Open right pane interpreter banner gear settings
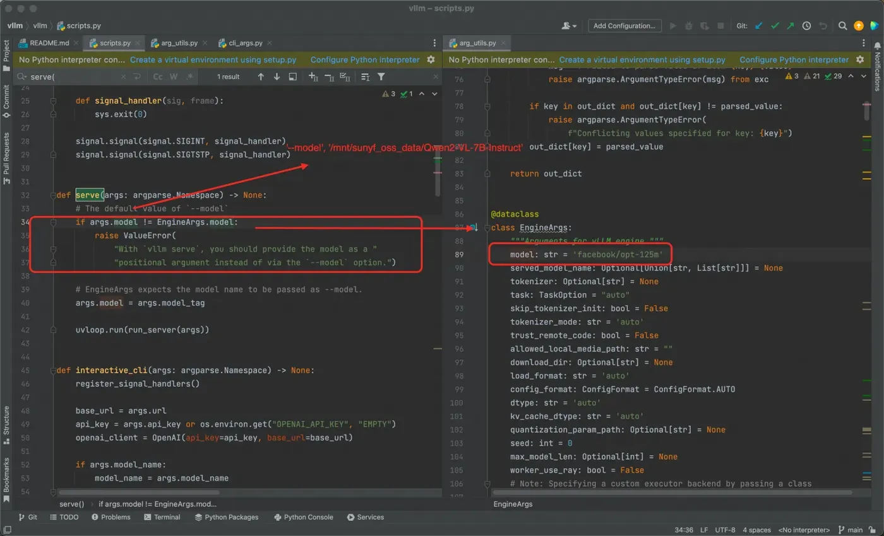884x536 pixels. pyautogui.click(x=860, y=59)
